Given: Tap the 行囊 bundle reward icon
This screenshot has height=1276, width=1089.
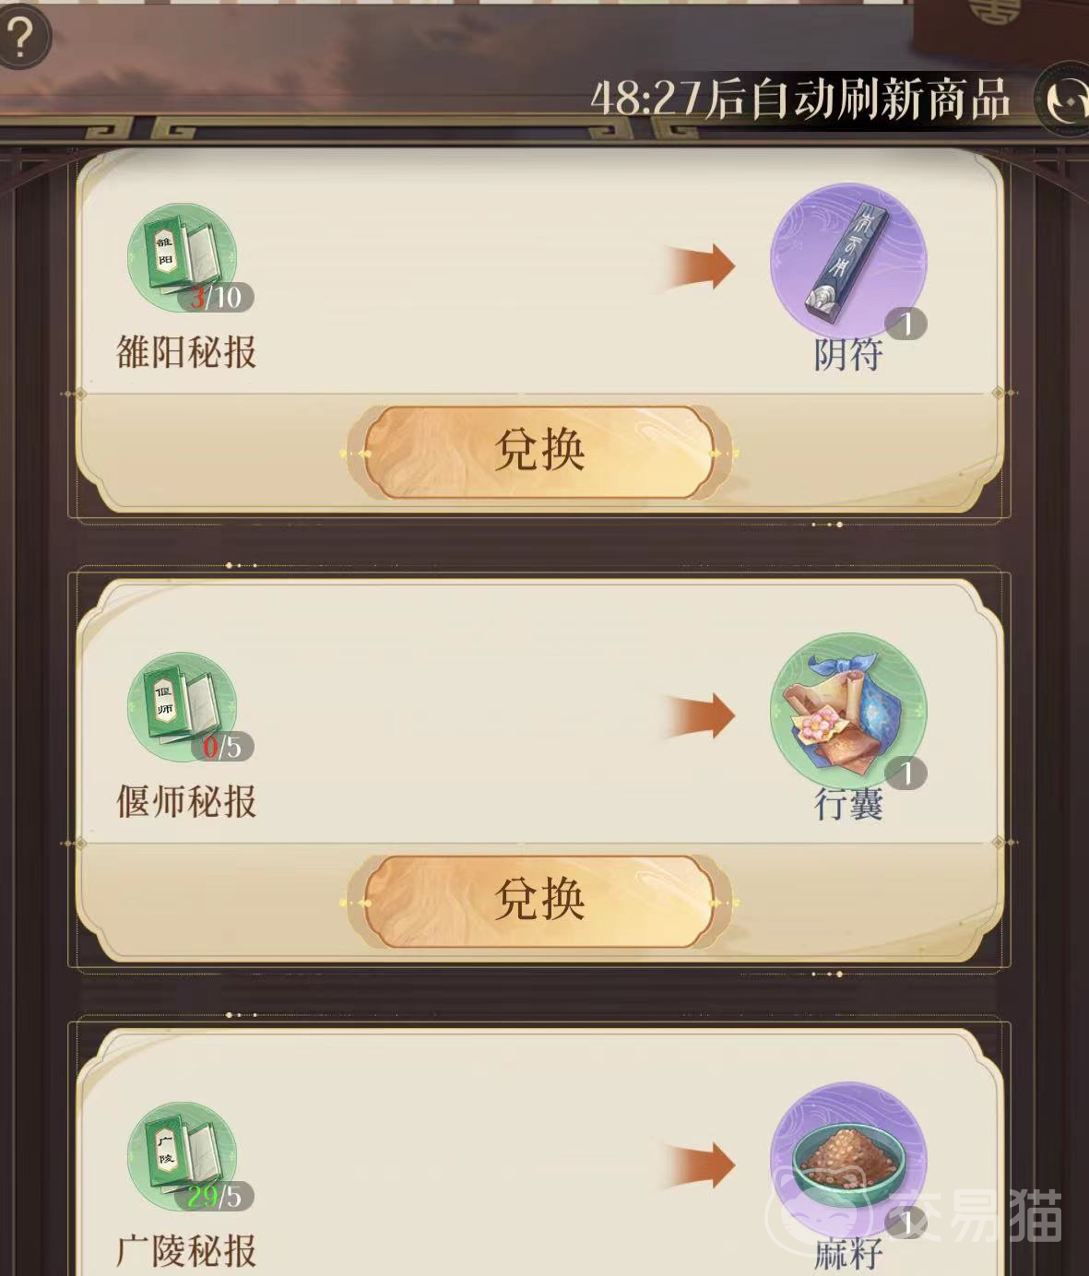Looking at the screenshot, I should click(848, 710).
